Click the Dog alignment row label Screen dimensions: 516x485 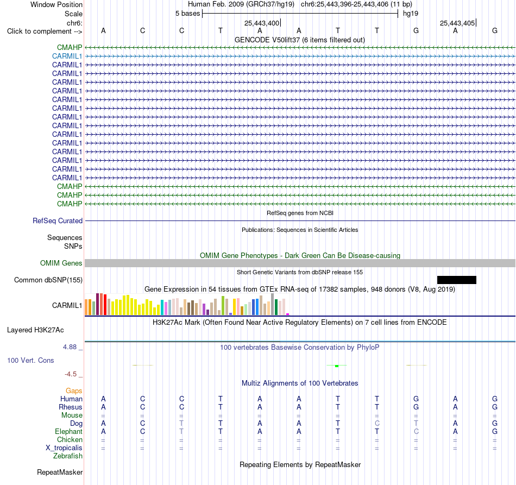coord(76,424)
